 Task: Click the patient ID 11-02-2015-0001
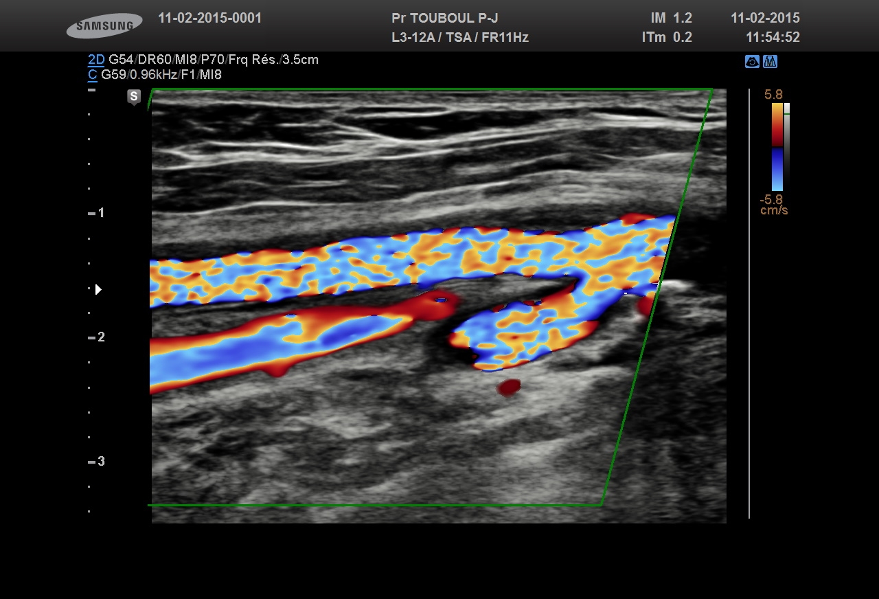click(x=209, y=19)
